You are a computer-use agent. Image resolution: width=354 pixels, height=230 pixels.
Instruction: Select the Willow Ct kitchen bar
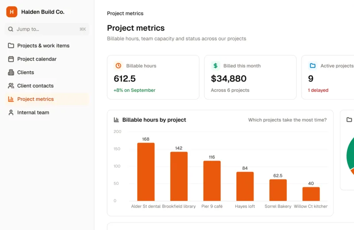pos(311,194)
